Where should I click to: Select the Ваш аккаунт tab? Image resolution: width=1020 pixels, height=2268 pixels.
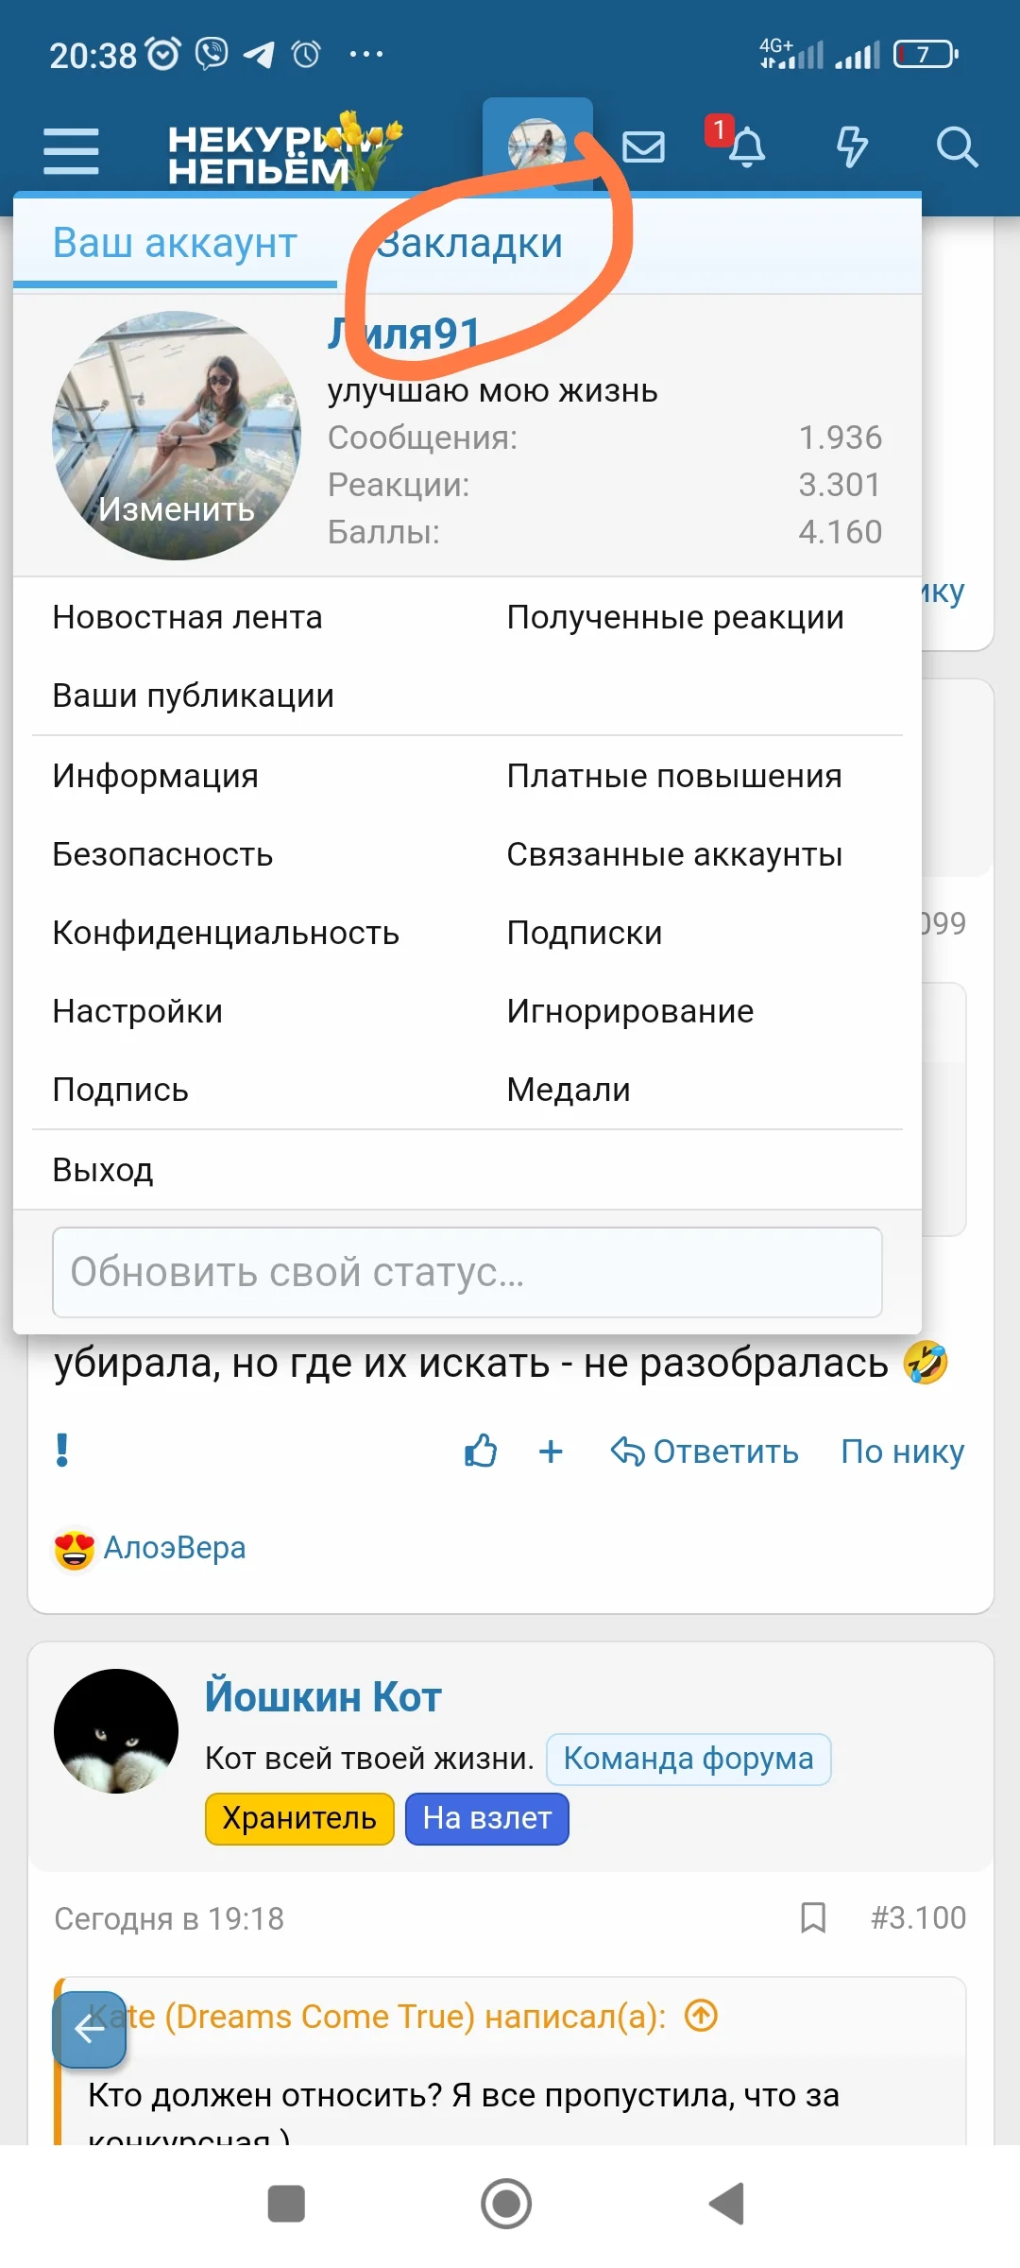(175, 243)
